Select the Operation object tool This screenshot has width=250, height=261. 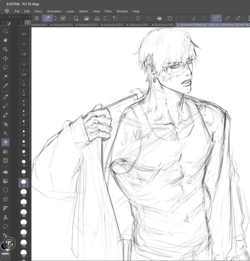pyautogui.click(x=5, y=49)
